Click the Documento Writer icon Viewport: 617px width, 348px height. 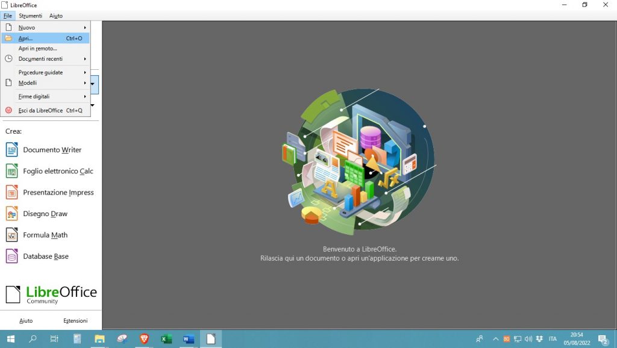(11, 150)
